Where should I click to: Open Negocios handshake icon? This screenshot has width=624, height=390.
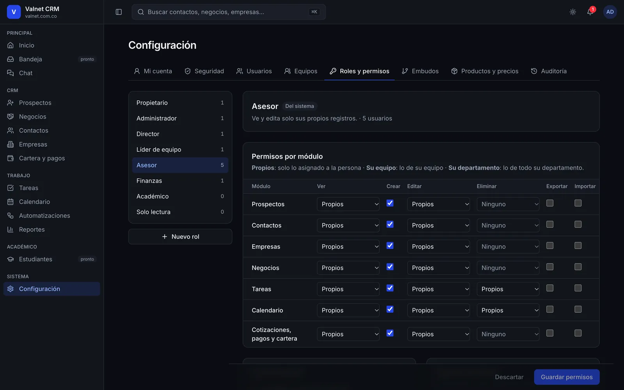point(11,117)
